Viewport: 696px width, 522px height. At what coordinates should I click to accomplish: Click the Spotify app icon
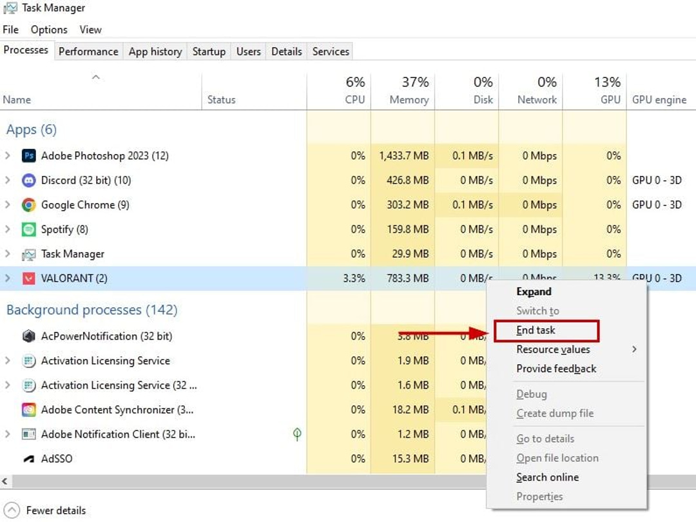point(28,229)
